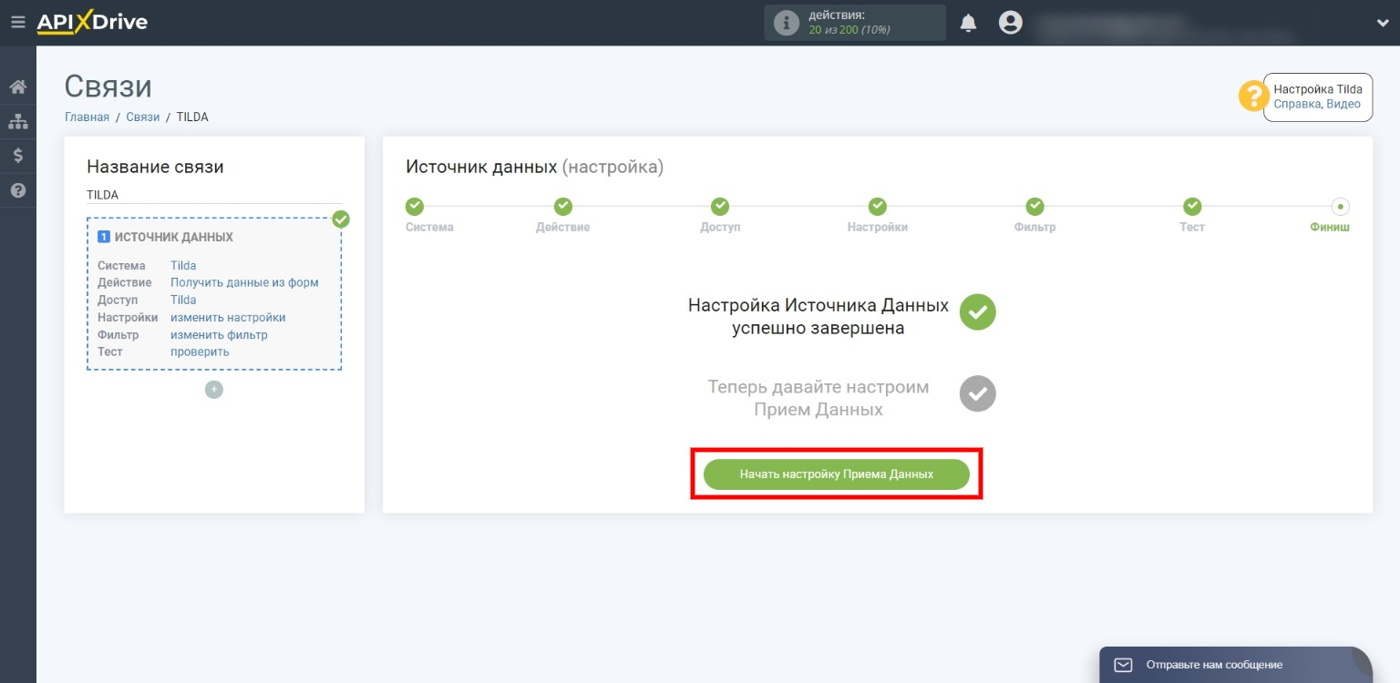The width and height of the screenshot is (1400, 683).
Task: Add a block with the plus icon
Action: (x=214, y=390)
